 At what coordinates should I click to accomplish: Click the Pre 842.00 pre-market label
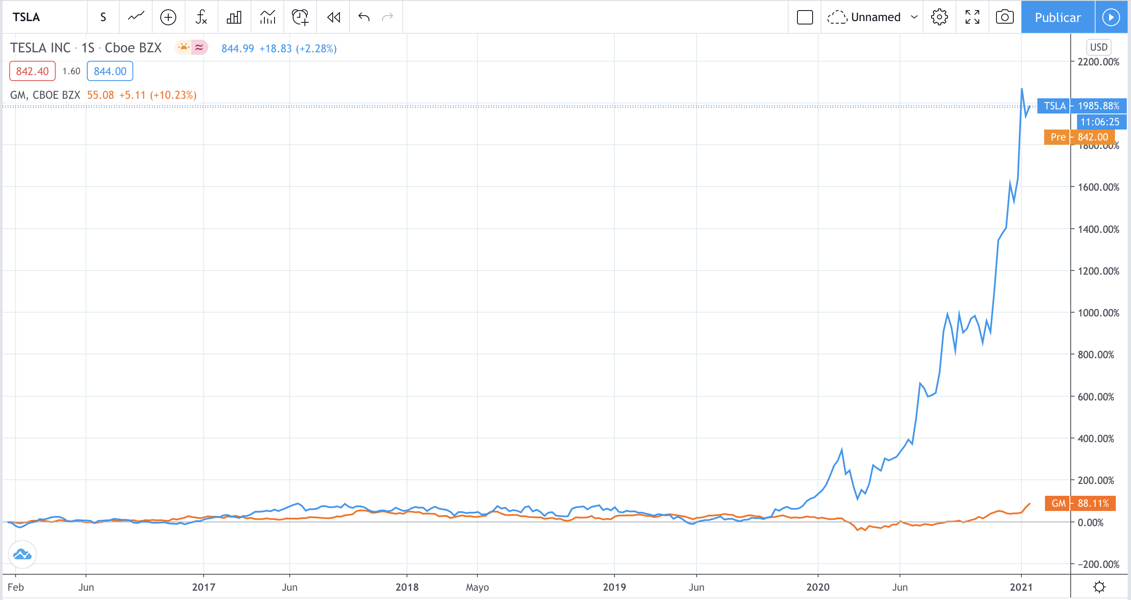point(1079,137)
